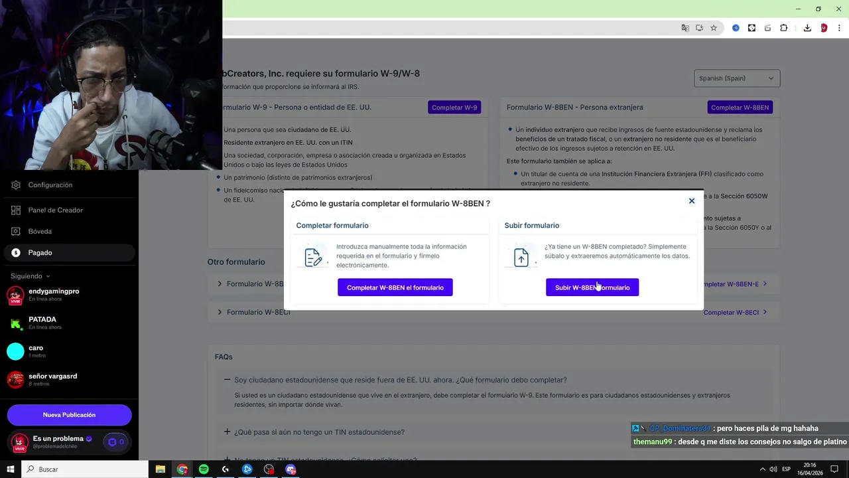Open the Extensions puzzle-piece menu

coord(784,28)
